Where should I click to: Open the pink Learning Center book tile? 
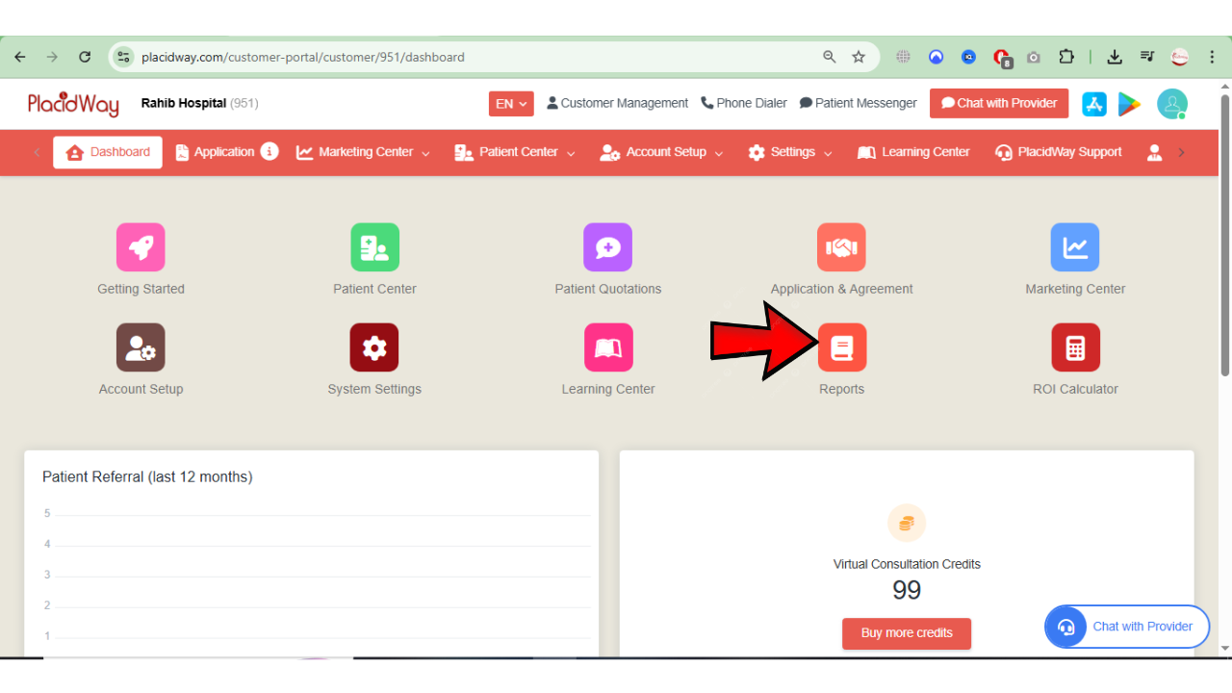click(607, 347)
